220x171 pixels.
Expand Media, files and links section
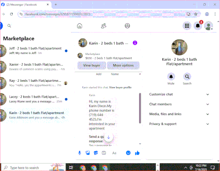tap(179, 114)
